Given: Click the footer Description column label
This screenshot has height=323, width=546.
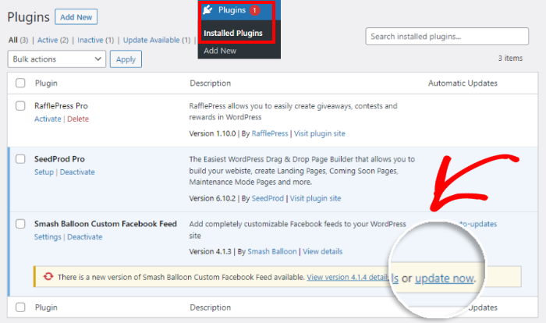Looking at the screenshot, I should 210,307.
